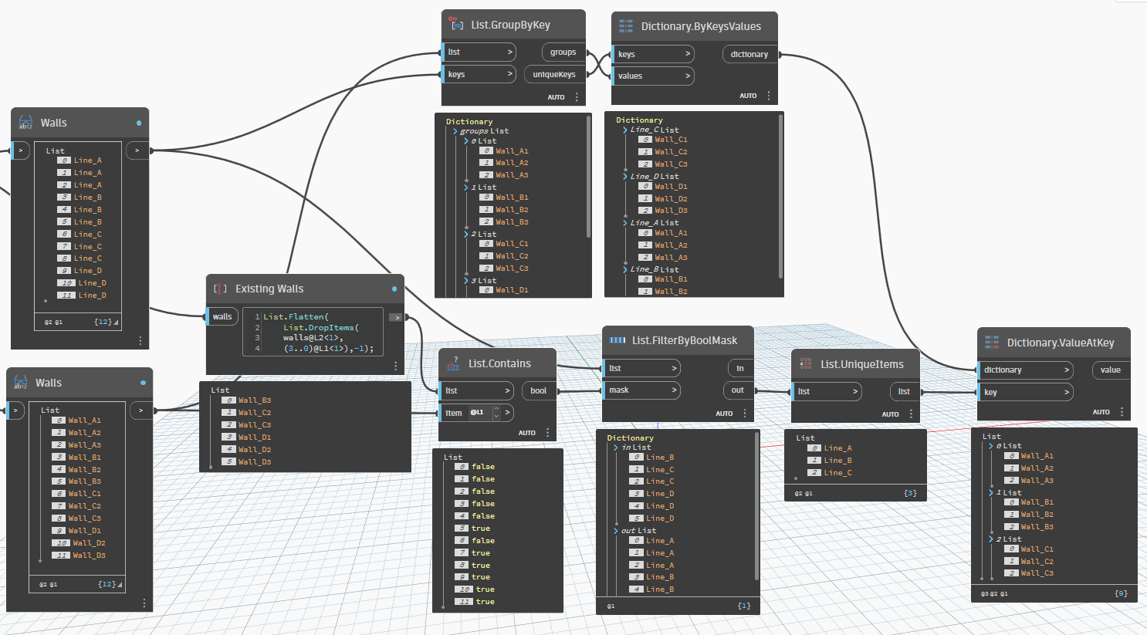Click the List.UniqueItems header icon
This screenshot has width=1147, height=635.
pos(805,363)
